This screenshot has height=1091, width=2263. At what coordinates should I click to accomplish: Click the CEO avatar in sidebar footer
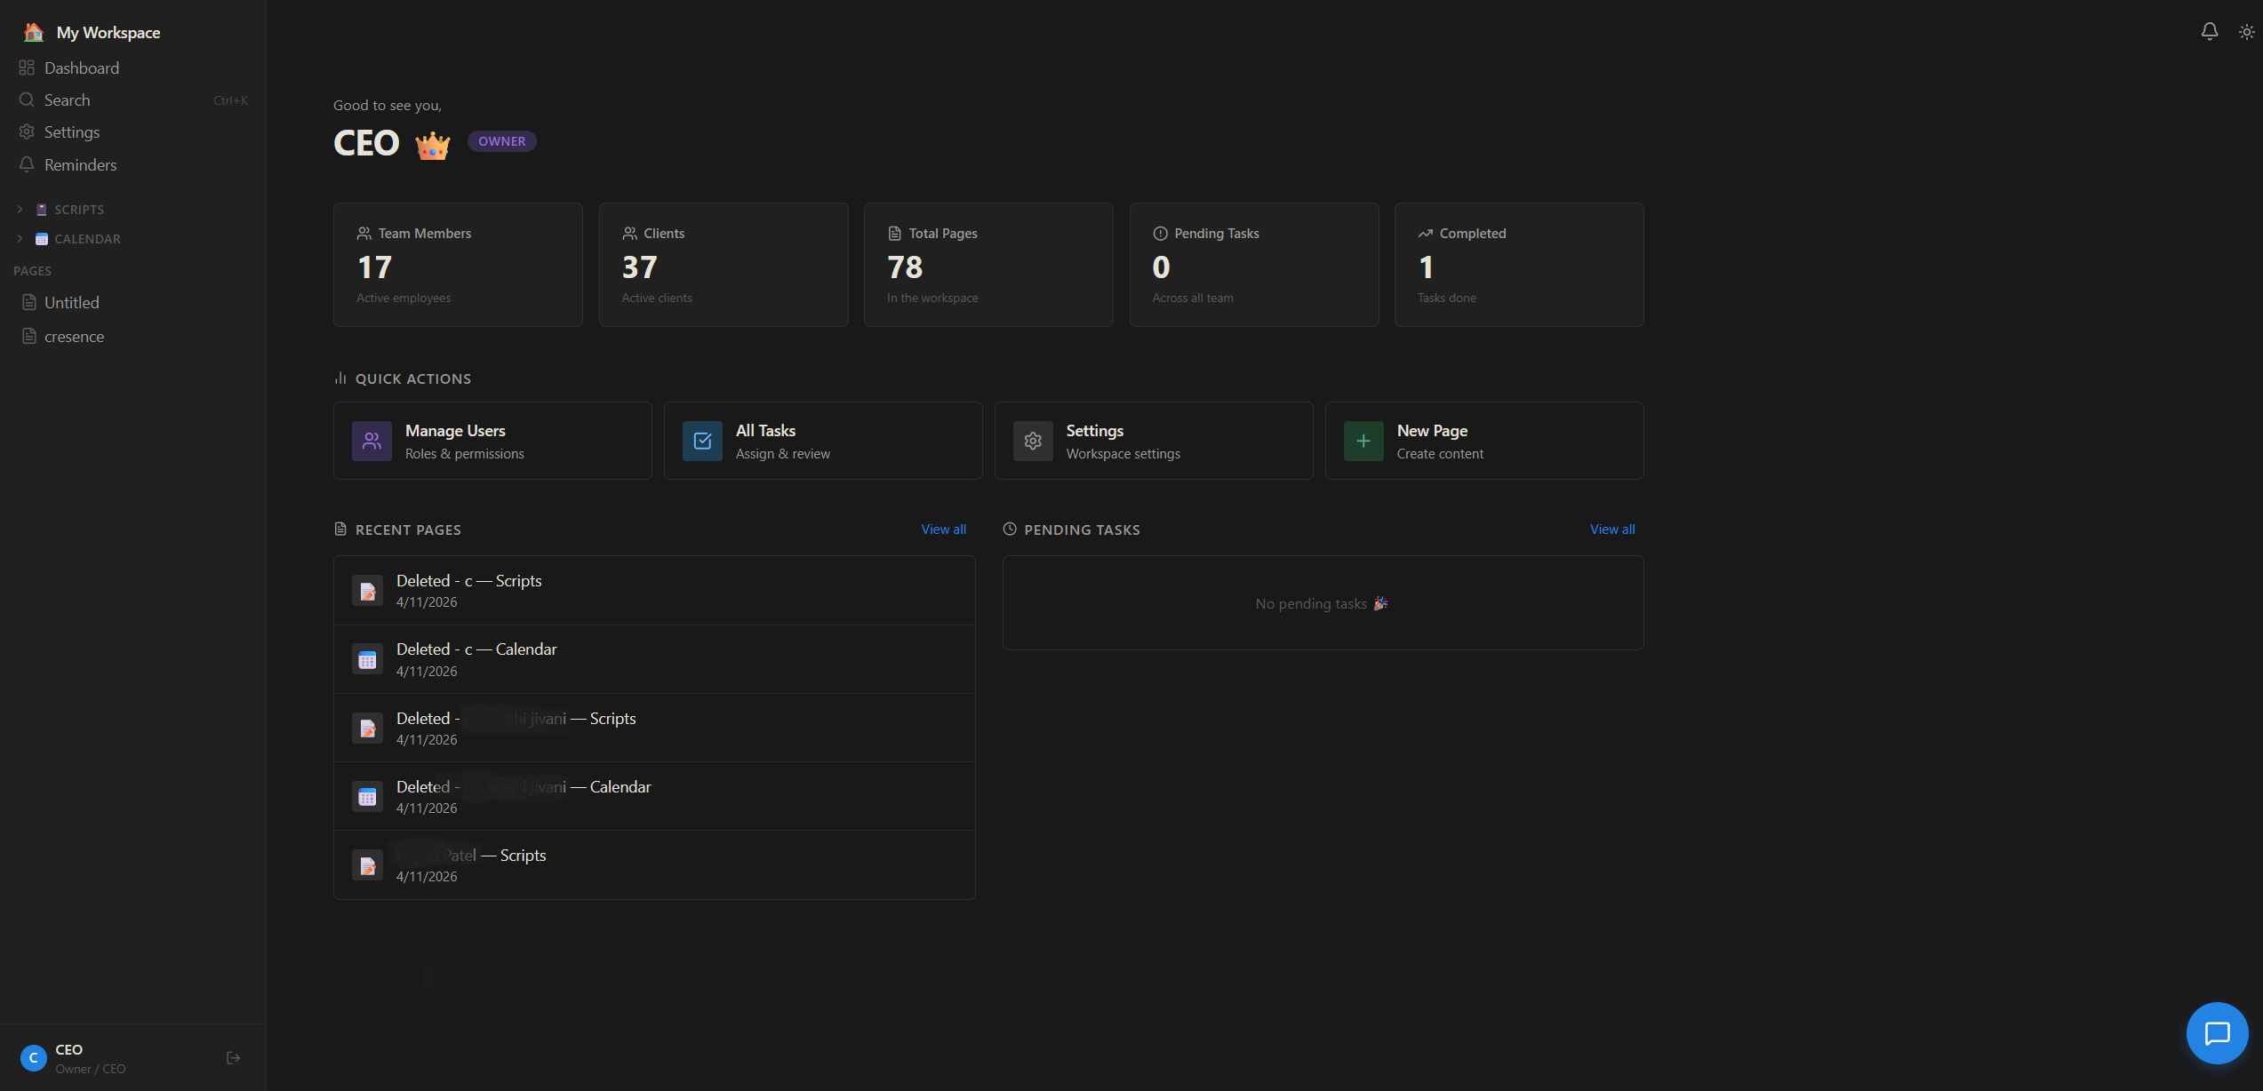34,1057
